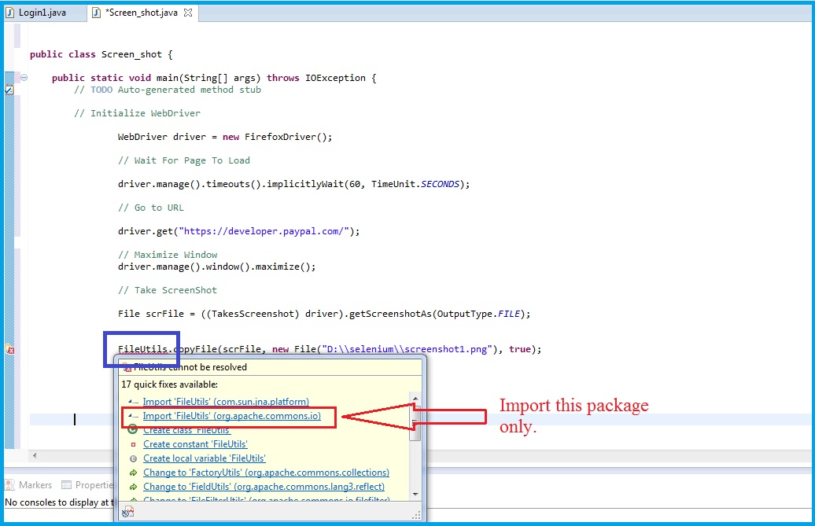Click the error marker beside the FileUtils line
The image size is (815, 526).
[9, 349]
